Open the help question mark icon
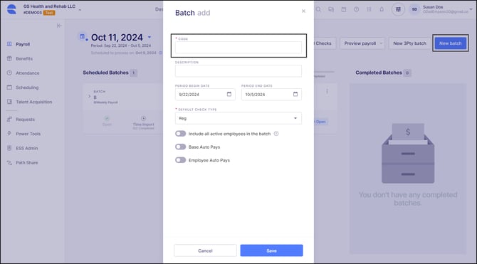This screenshot has height=264, width=477. click(x=356, y=10)
